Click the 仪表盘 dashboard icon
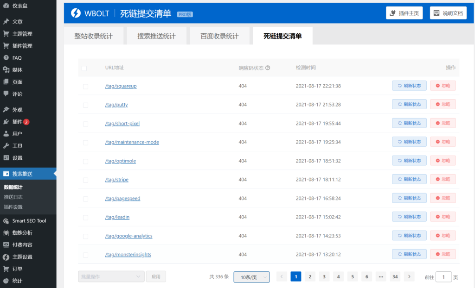 [x=6, y=6]
